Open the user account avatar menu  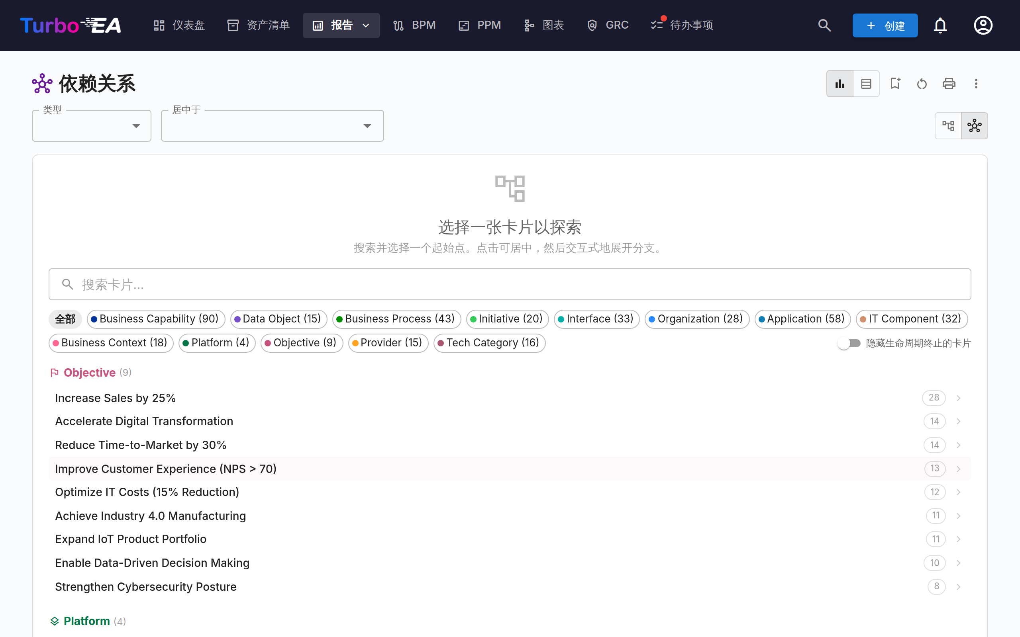pyautogui.click(x=983, y=25)
